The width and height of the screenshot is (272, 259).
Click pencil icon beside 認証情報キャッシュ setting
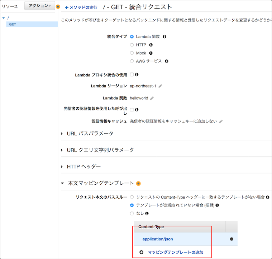click(x=221, y=121)
